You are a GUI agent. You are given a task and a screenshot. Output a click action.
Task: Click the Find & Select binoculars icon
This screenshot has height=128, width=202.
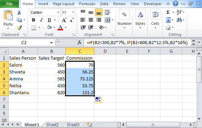pos(179,20)
